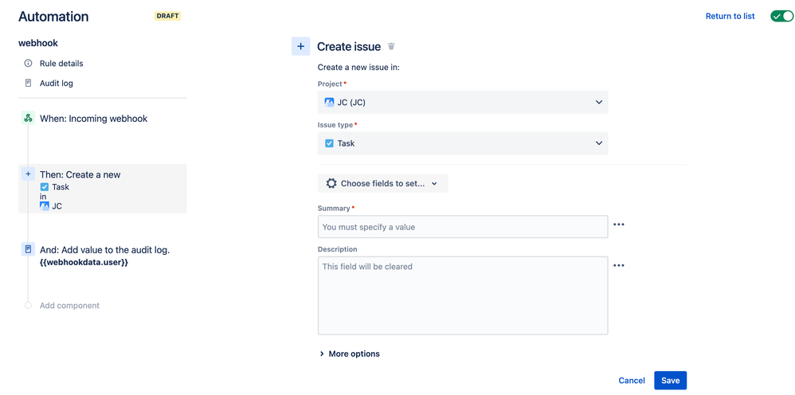Click Add component in the rule chain
The image size is (795, 395).
pyautogui.click(x=69, y=305)
